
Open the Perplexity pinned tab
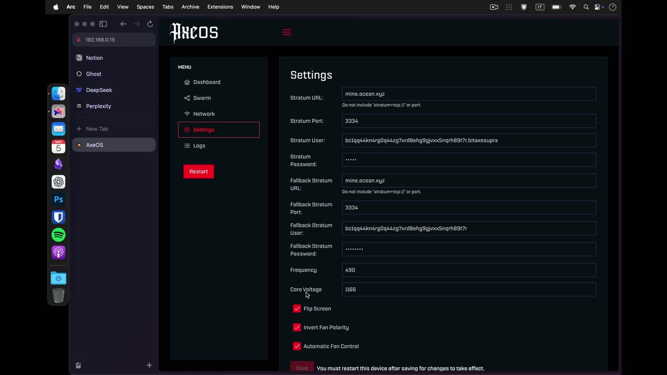tap(114, 106)
